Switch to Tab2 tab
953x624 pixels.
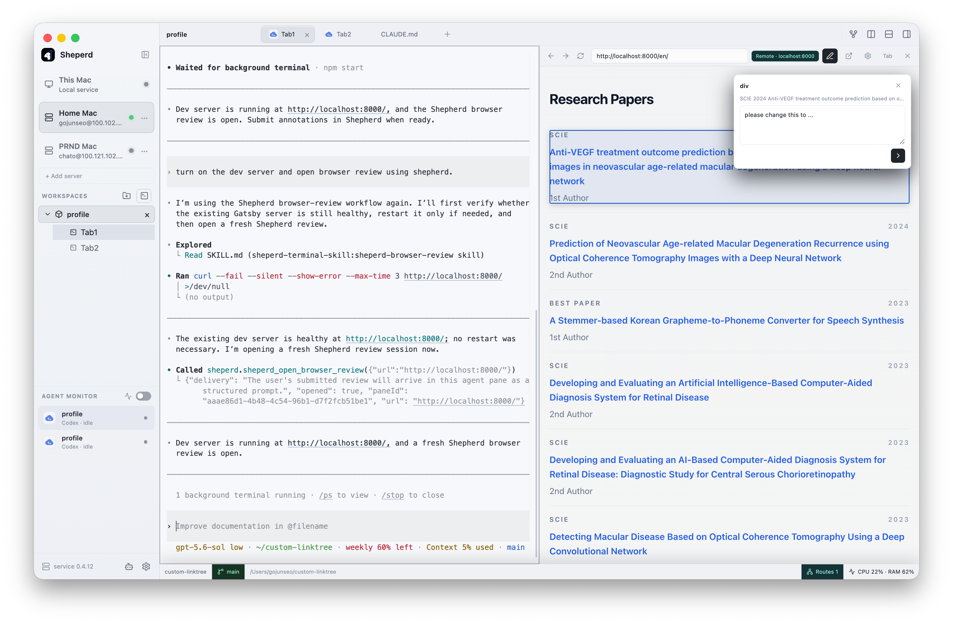[338, 34]
